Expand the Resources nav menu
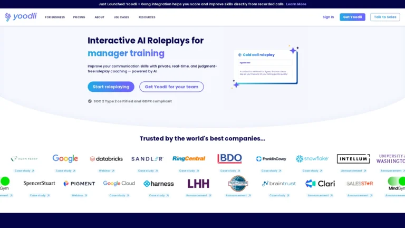 (147, 17)
